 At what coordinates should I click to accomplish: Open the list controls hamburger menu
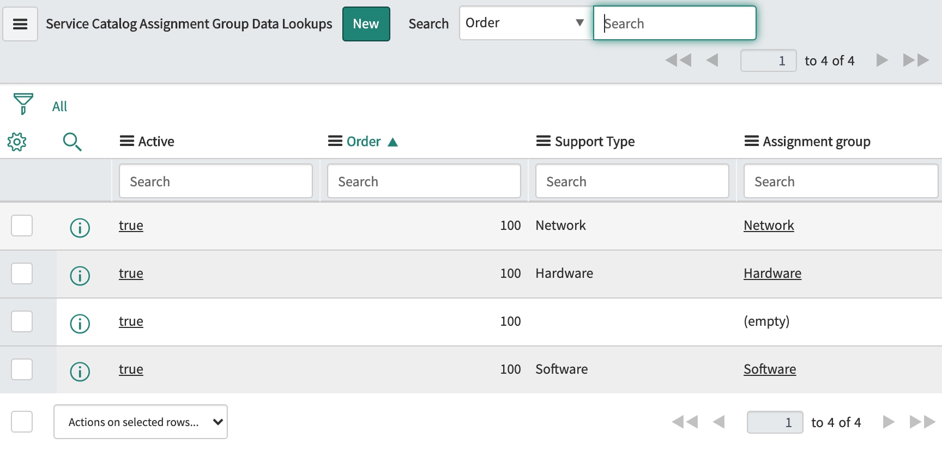20,24
